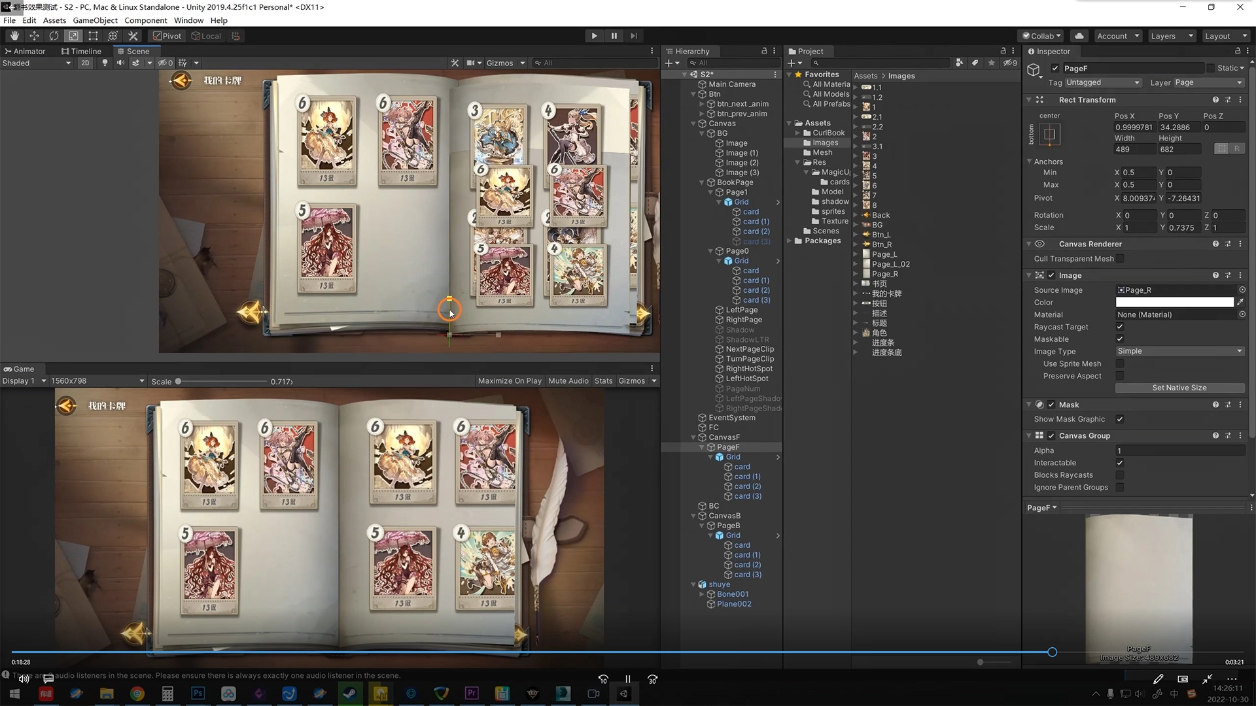Select the Hand tool in toolbar

(14, 36)
